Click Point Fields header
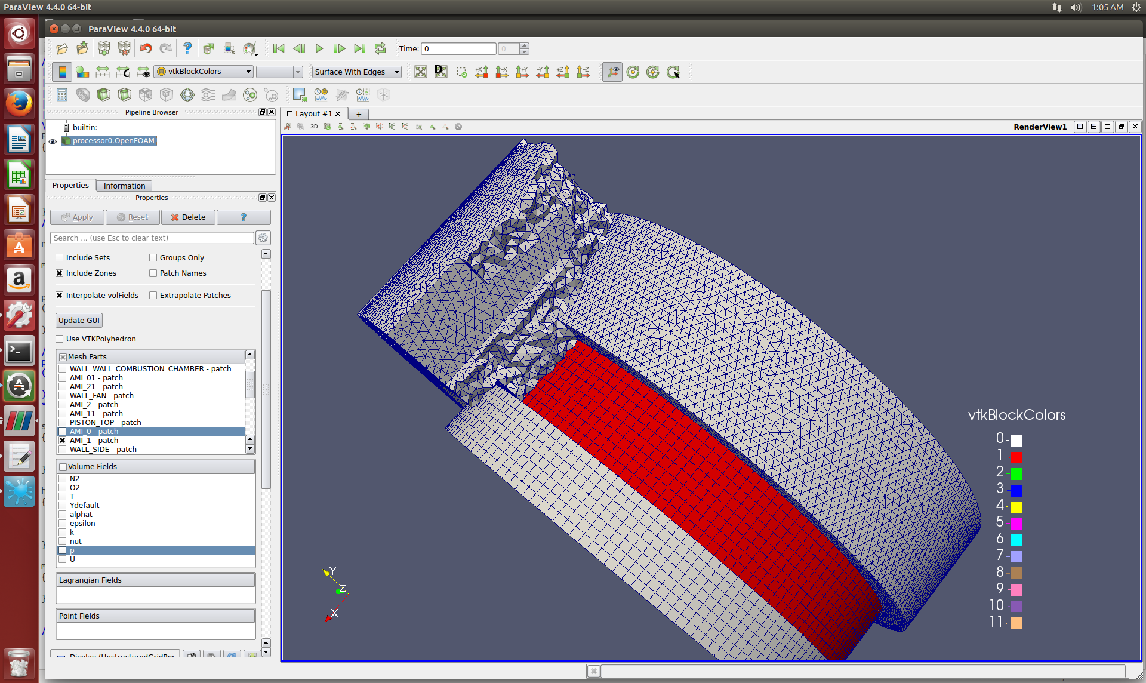 coord(156,616)
